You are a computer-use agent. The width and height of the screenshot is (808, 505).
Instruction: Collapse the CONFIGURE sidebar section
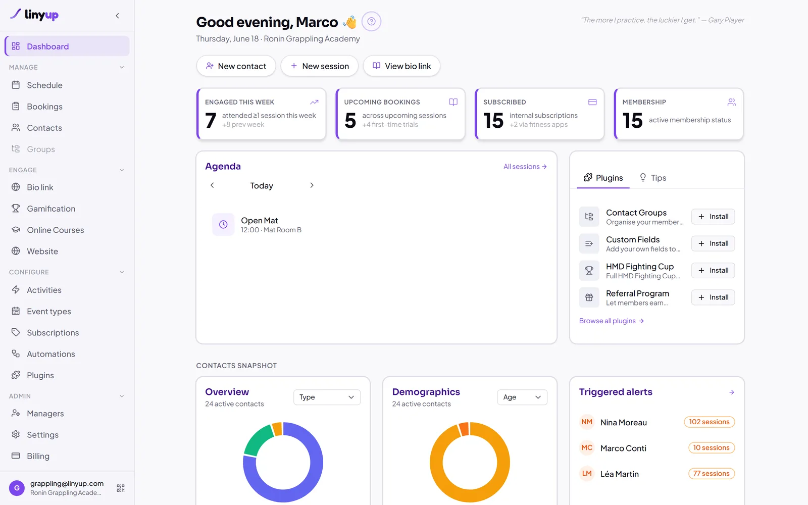122,272
